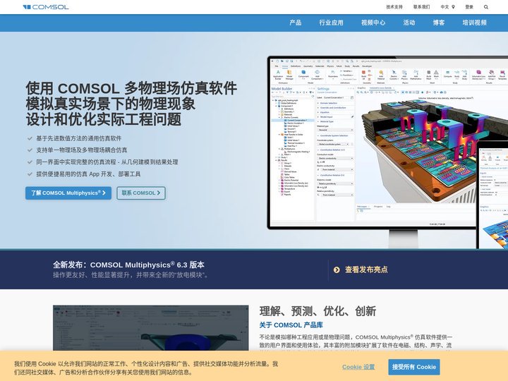Open the 活动 menu
508x381 pixels.
(x=409, y=23)
